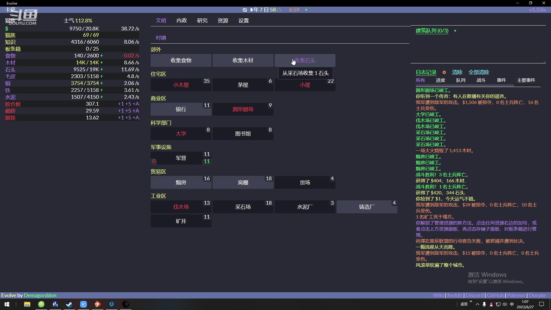Click the 收集食物 resource gather button
The height and width of the screenshot is (310, 551).
(x=181, y=60)
